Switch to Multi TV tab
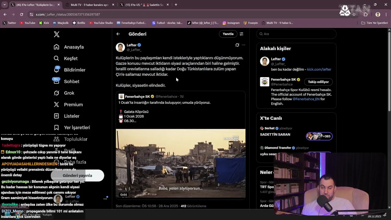This screenshot has height=220, width=391. point(90,5)
